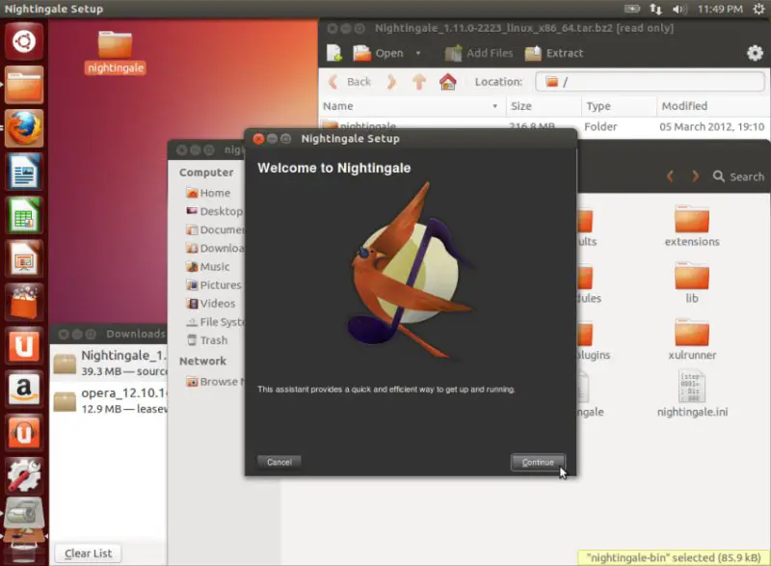Click Add Files in Archive Manager
The width and height of the screenshot is (771, 566).
(x=479, y=53)
